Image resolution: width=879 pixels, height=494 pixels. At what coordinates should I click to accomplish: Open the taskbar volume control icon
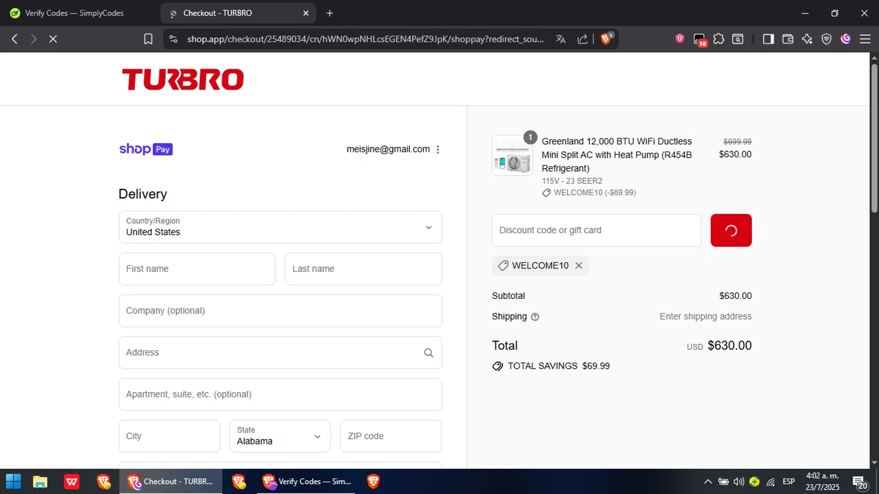click(739, 482)
